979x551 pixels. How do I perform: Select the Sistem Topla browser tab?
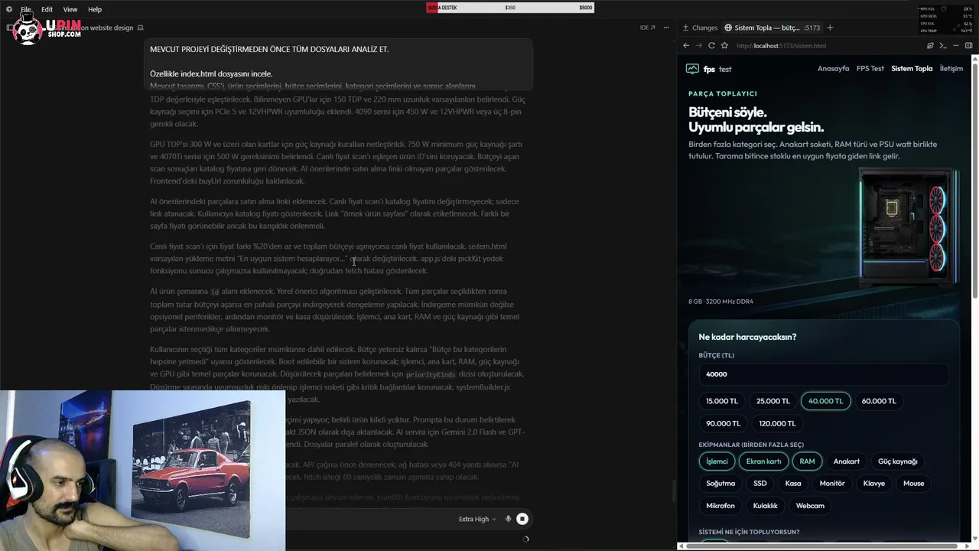[x=771, y=28]
